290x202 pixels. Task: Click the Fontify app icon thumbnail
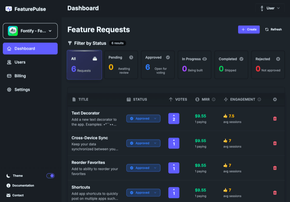(x=13, y=31)
